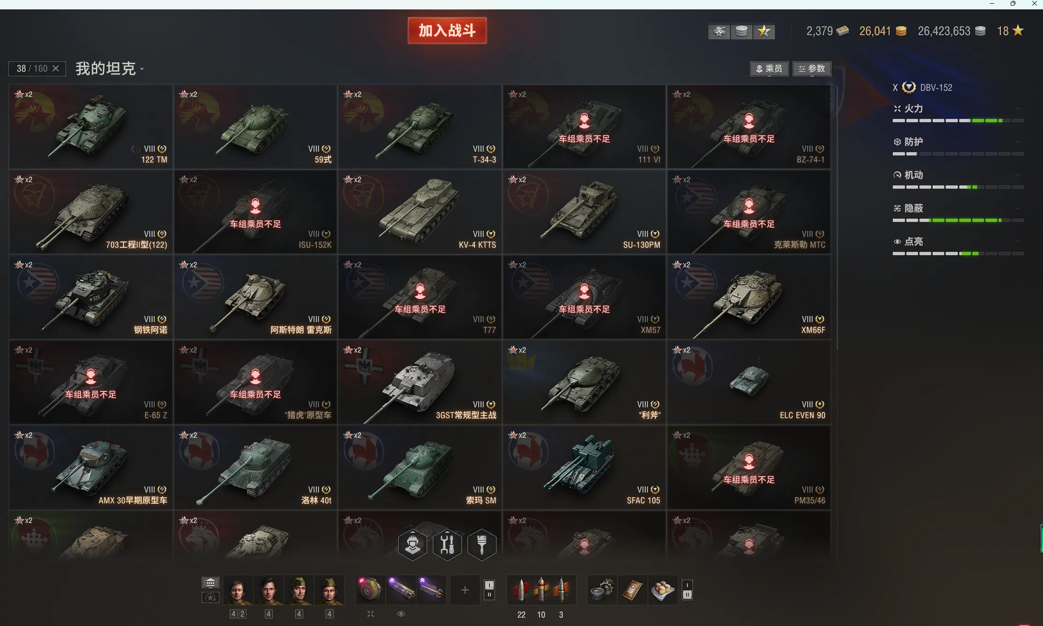
Task: Click the silver credits booster icon
Action: (741, 31)
